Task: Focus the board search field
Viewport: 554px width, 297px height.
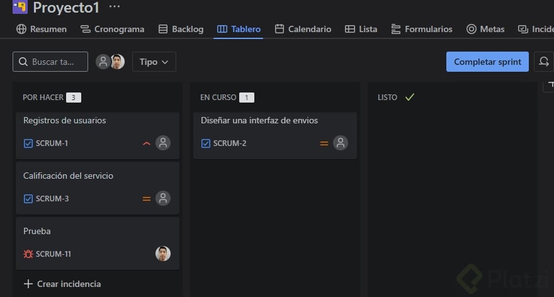Action: [x=50, y=62]
